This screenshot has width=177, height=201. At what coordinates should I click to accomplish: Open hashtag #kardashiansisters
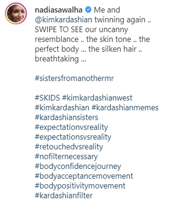[x=67, y=117]
